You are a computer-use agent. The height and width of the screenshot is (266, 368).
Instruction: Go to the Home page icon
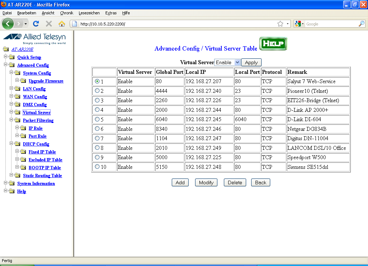(x=62, y=24)
